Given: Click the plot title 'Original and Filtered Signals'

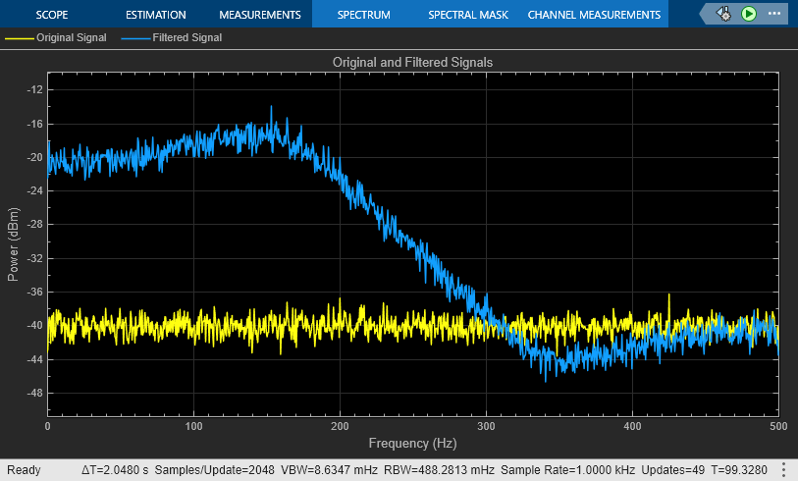Looking at the screenshot, I should point(412,62).
